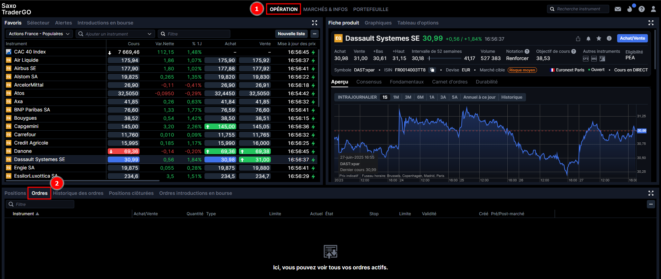The image size is (661, 279).
Task: Click the Nouvelle liste button
Action: 291,34
